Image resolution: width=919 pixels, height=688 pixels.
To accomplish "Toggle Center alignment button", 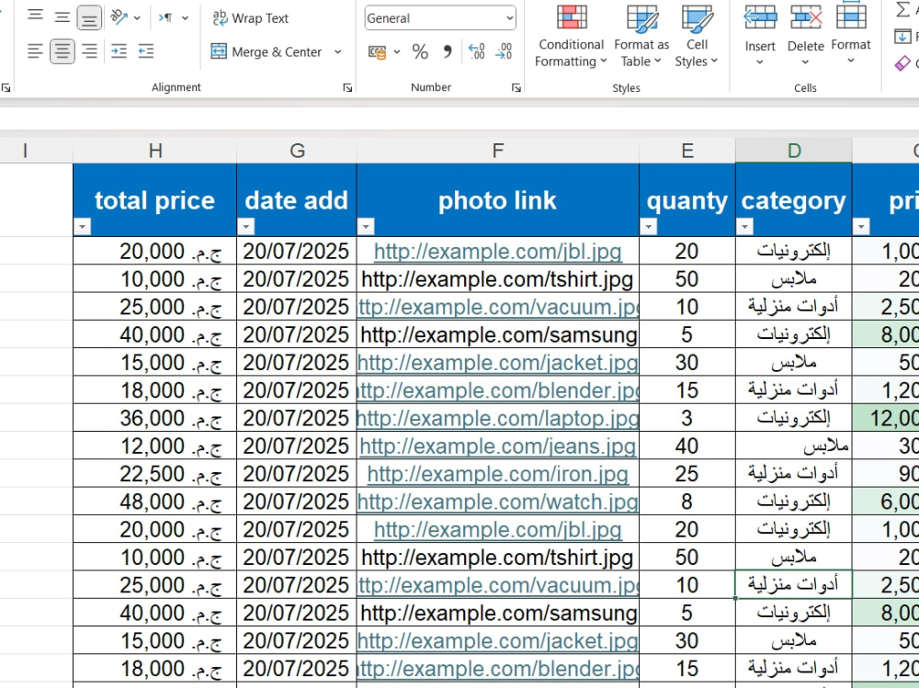I will 62,51.
